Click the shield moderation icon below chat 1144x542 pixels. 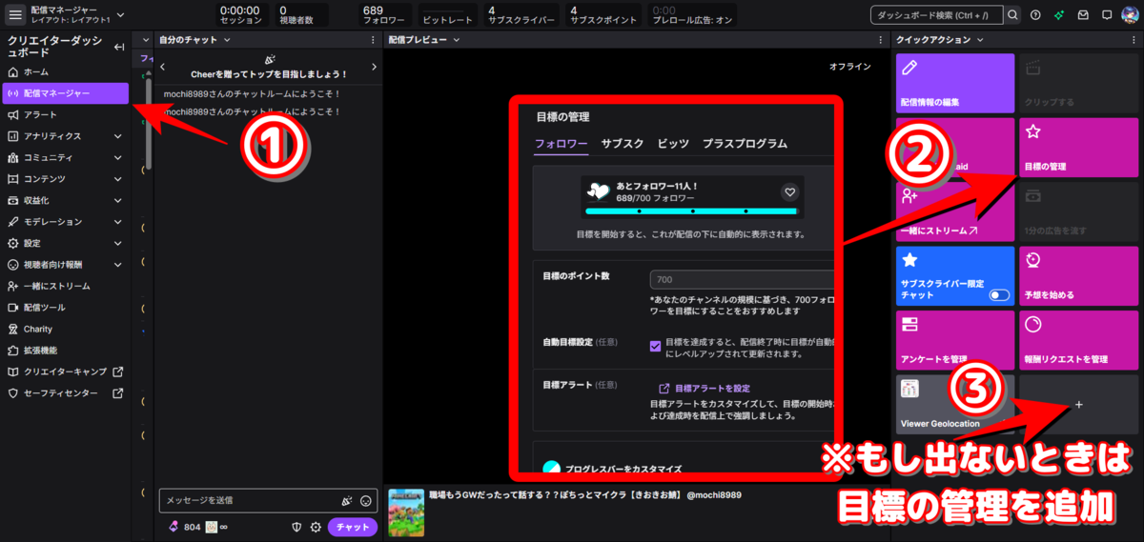297,527
